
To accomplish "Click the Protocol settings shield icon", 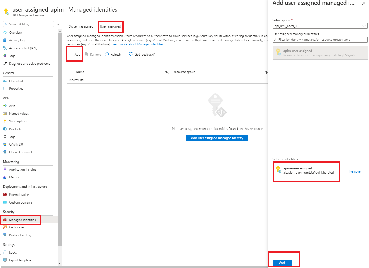I will 5,235.
